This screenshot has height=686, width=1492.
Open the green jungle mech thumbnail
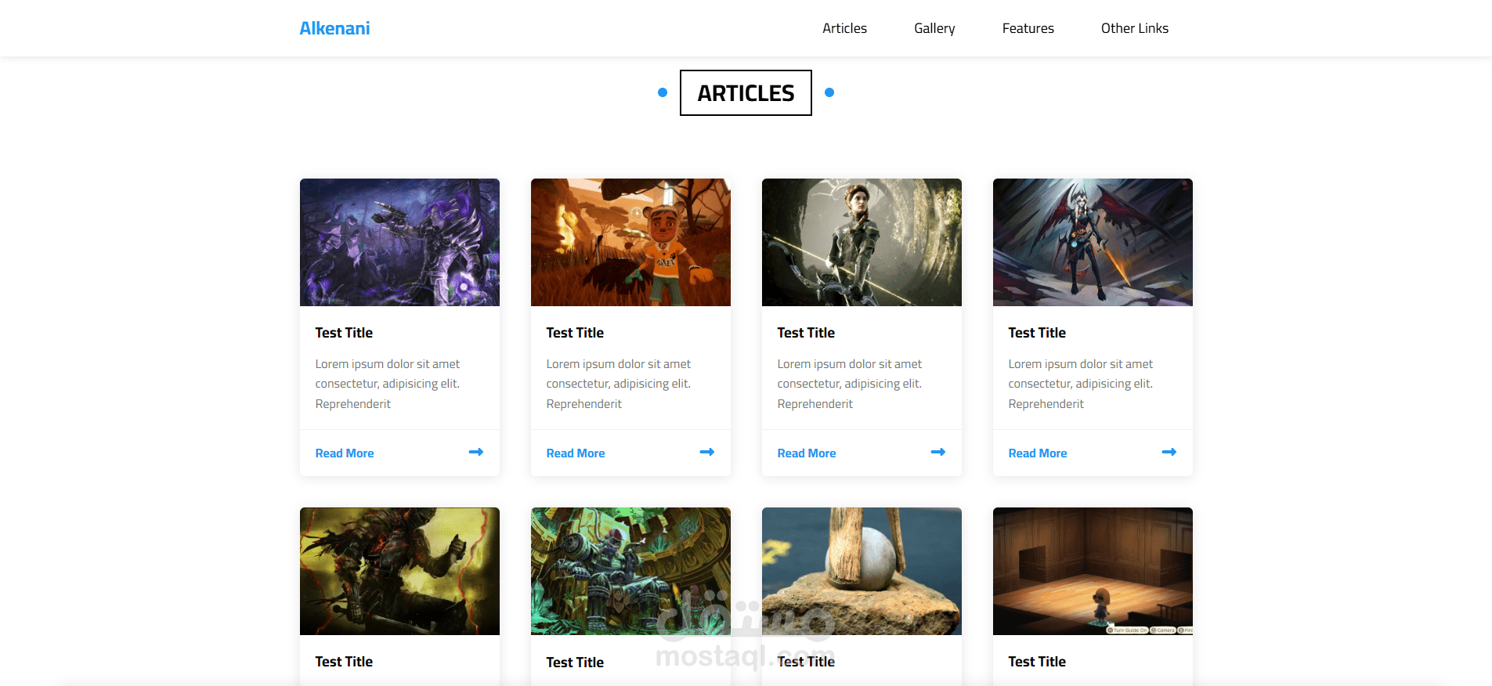(630, 571)
